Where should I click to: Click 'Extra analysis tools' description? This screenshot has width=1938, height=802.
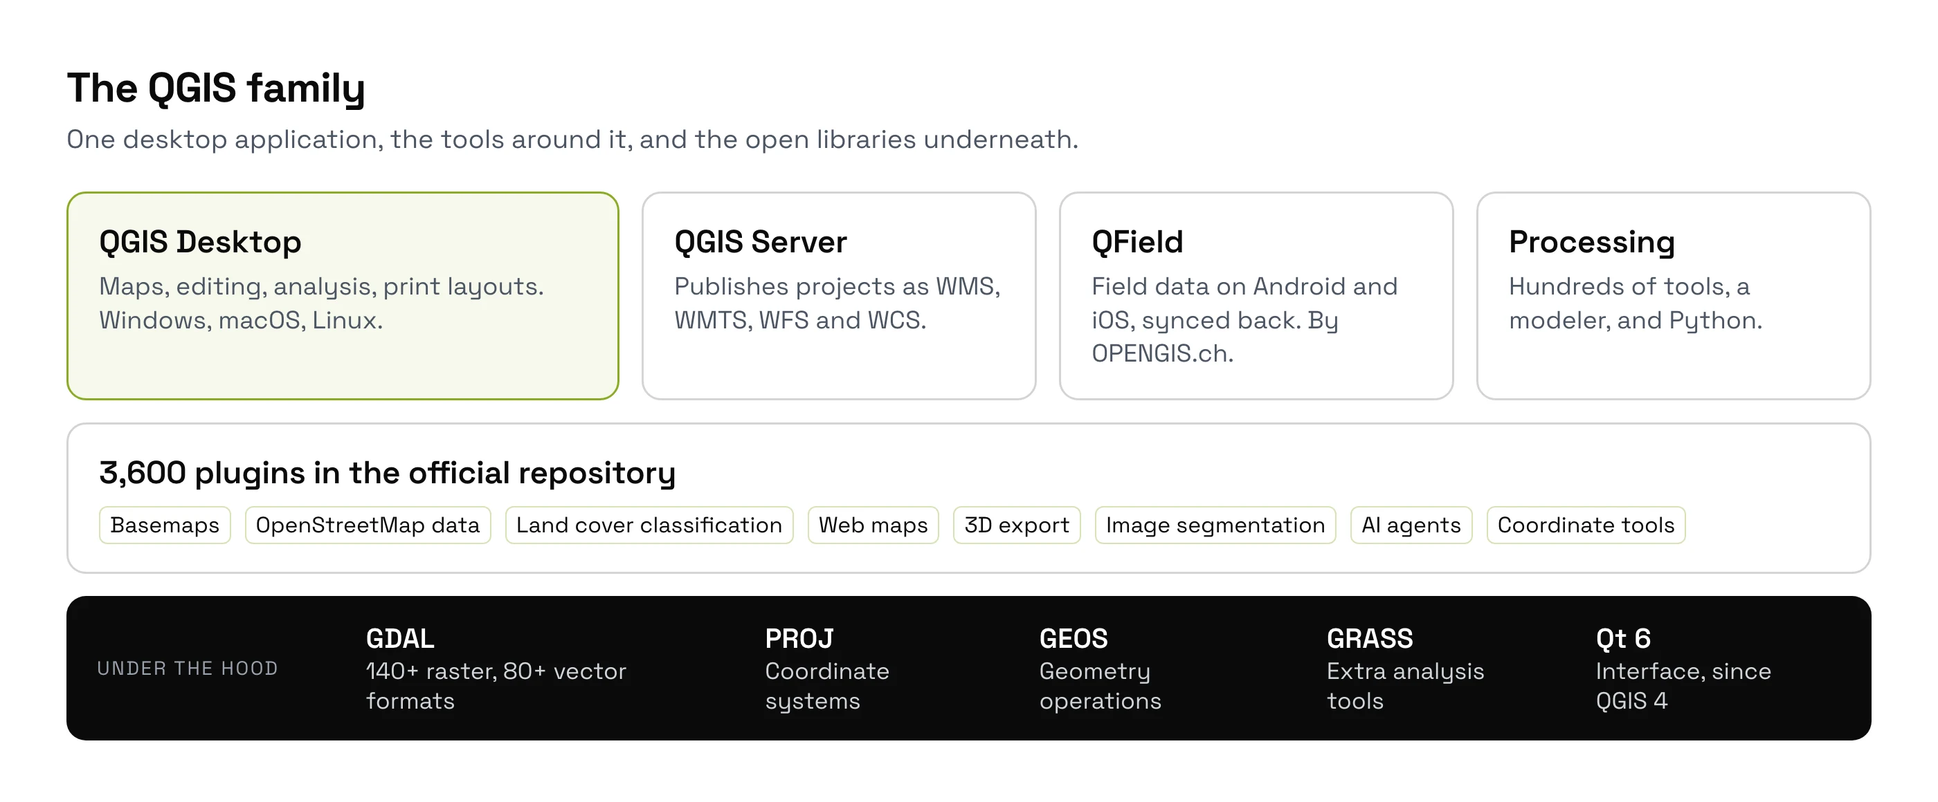1405,685
